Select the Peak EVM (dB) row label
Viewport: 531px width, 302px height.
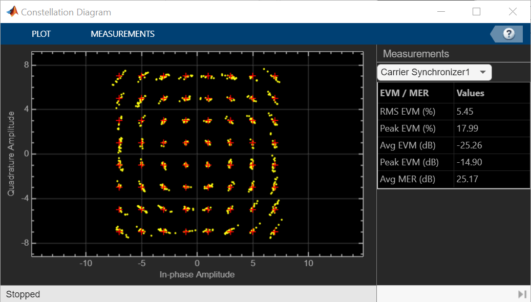(x=409, y=162)
